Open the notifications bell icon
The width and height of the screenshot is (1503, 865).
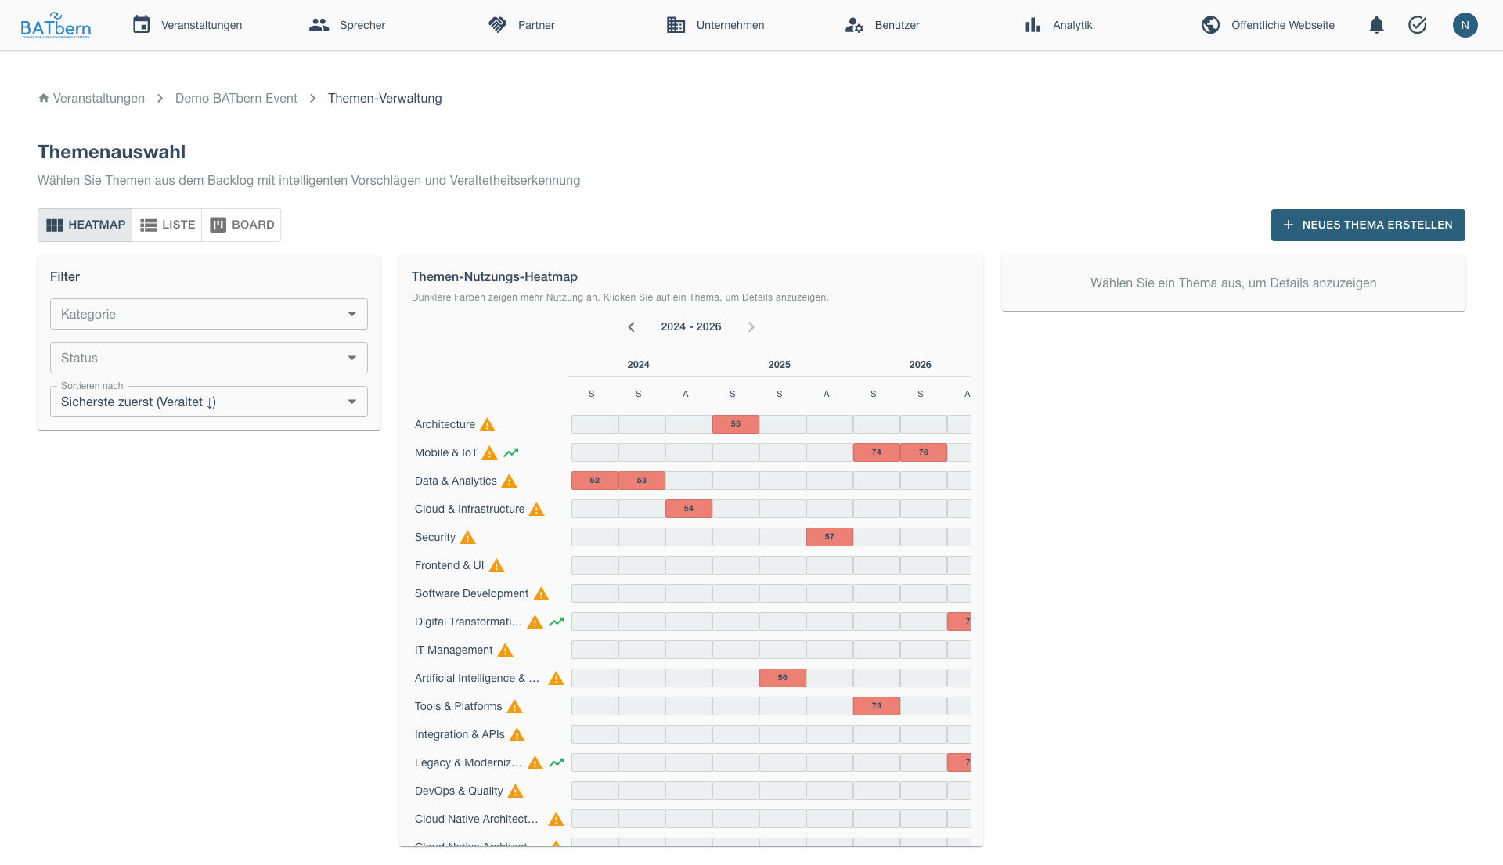1376,25
